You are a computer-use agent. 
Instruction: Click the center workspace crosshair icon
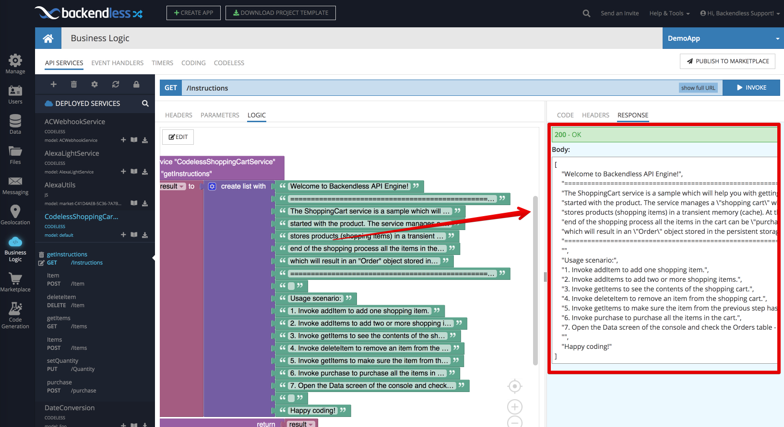(514, 386)
